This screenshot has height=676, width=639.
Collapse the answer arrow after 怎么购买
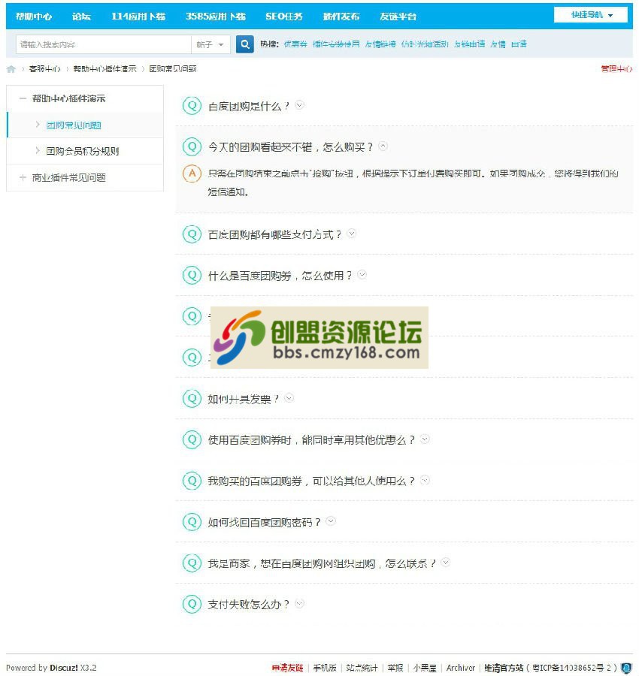(383, 146)
